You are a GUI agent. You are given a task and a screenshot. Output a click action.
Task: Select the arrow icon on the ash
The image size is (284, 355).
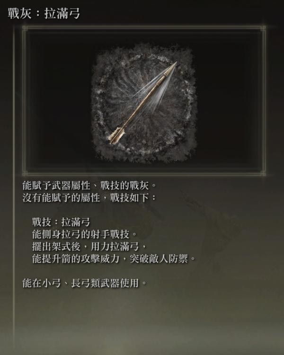[142, 103]
